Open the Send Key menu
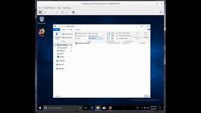The width and height of the screenshot is (201, 113). [x=67, y=8]
